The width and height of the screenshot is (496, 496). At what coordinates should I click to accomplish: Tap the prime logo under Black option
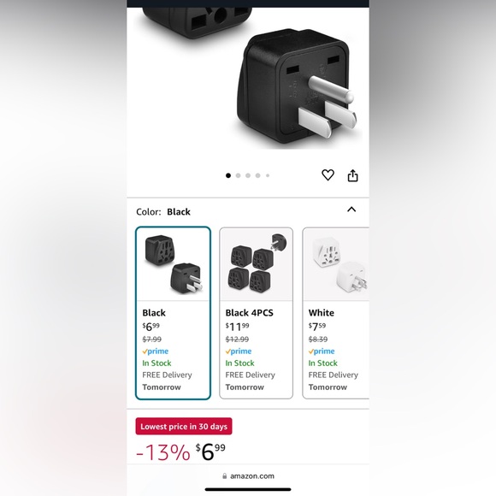156,351
